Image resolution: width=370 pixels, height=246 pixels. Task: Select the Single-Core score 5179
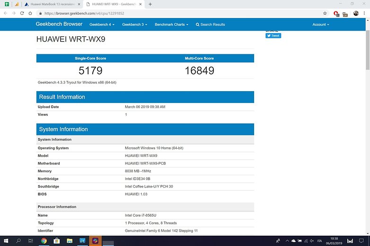click(x=90, y=70)
